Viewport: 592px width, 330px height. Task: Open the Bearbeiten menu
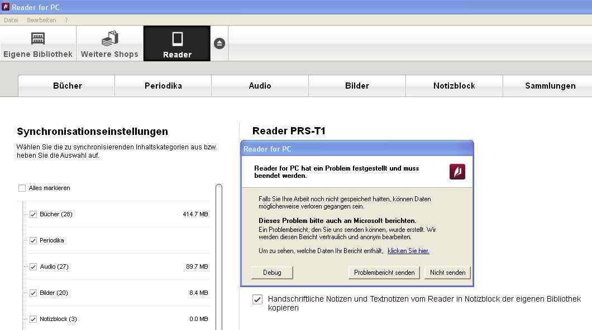(x=41, y=20)
